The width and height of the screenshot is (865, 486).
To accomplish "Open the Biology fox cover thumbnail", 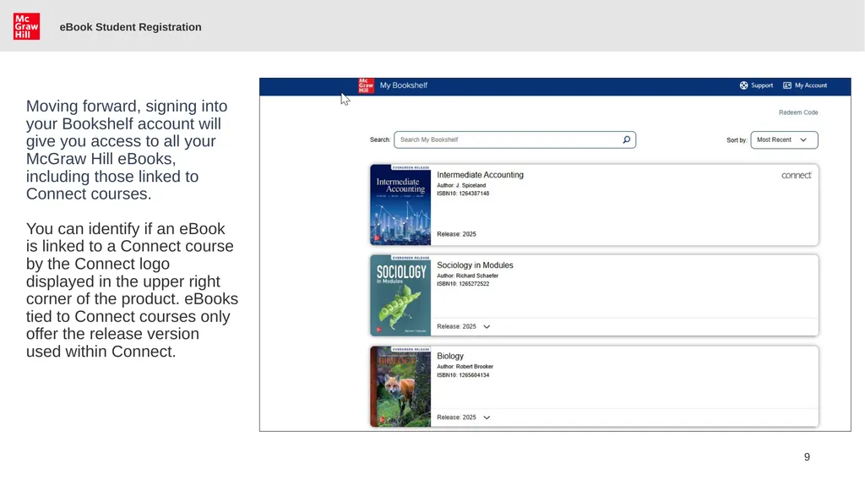I will [400, 386].
